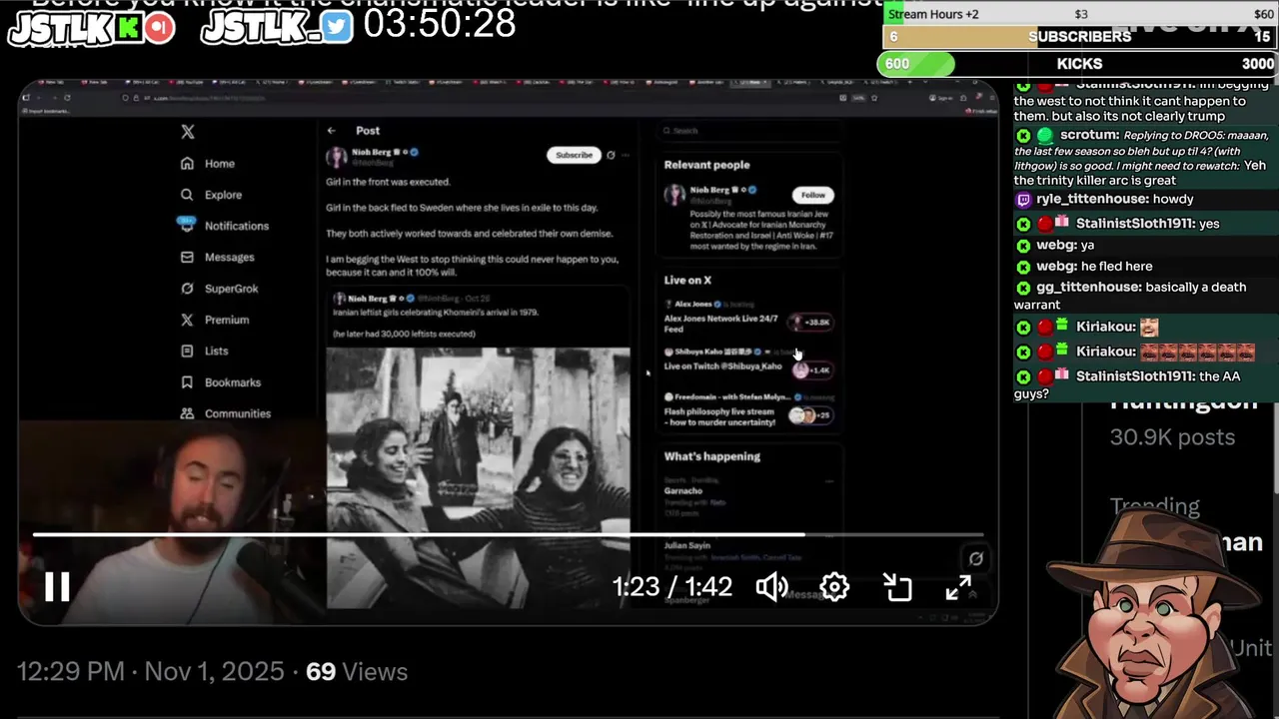Pop the video out with picture-in-picture icon
This screenshot has width=1279, height=719.
tap(897, 587)
